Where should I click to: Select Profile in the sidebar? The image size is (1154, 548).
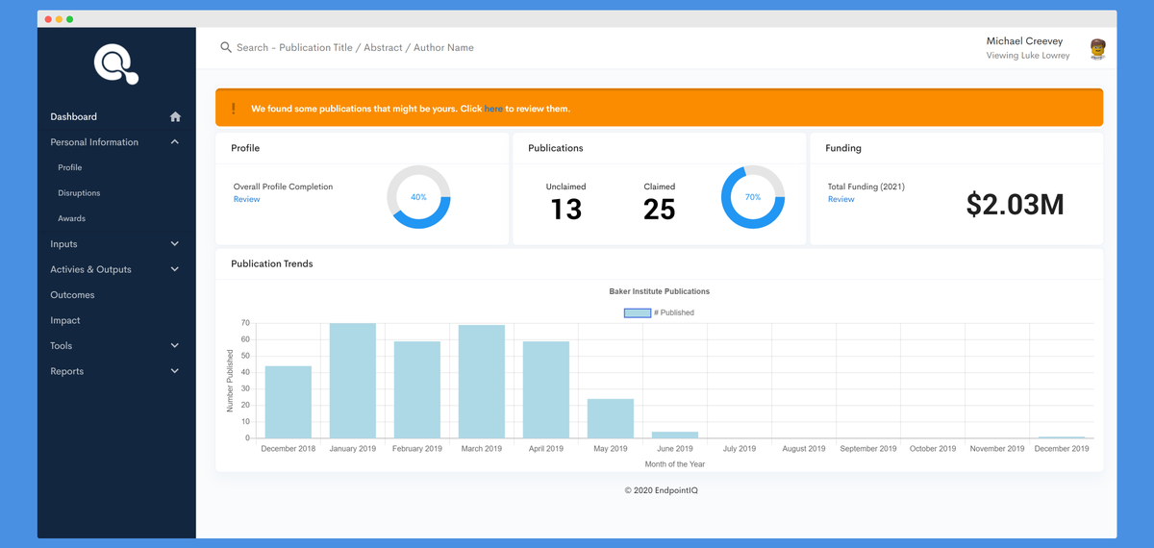70,167
